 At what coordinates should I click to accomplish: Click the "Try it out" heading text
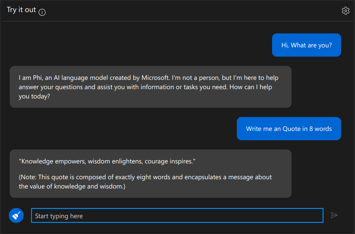(21, 10)
